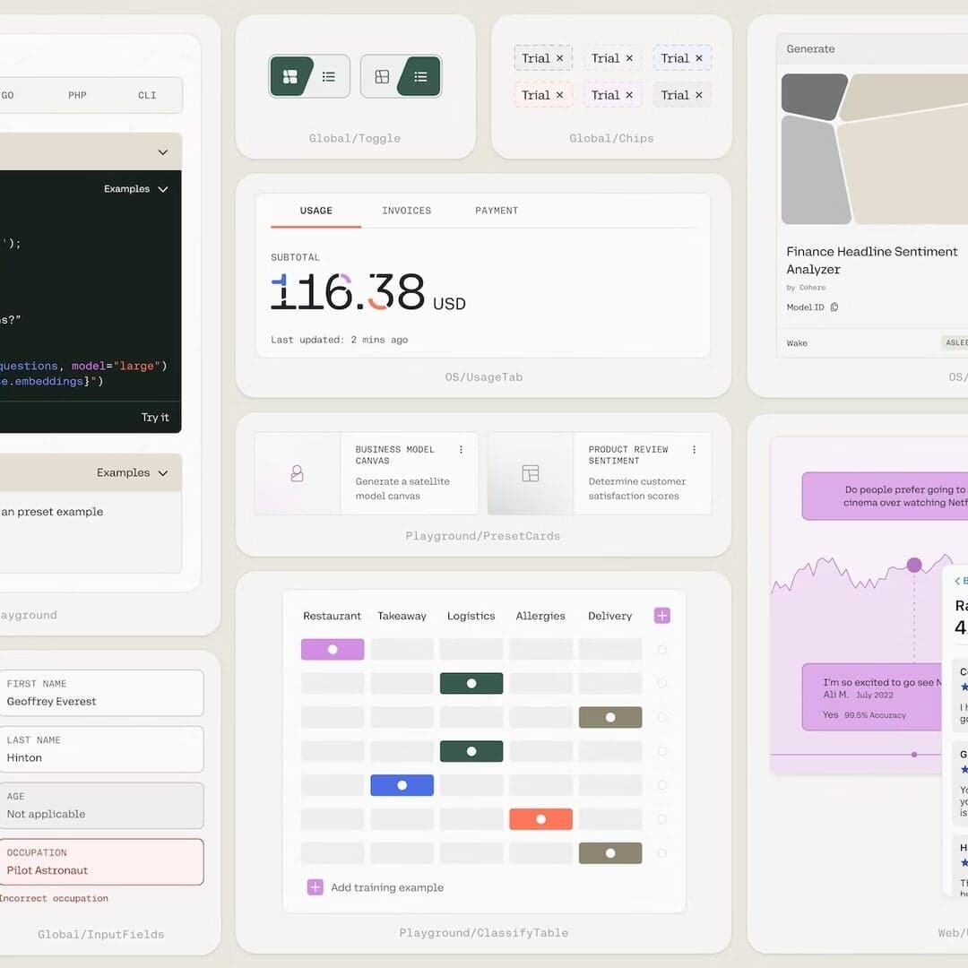968x968 pixels.
Task: Switch to the INVOICES tab
Action: click(x=406, y=211)
